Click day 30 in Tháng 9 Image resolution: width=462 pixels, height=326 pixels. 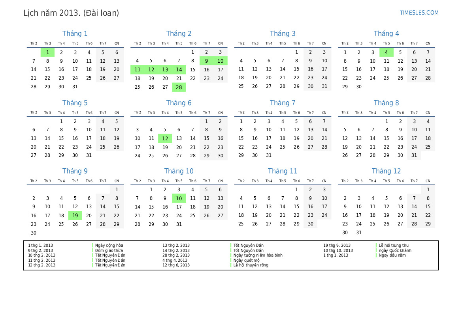pos(34,233)
